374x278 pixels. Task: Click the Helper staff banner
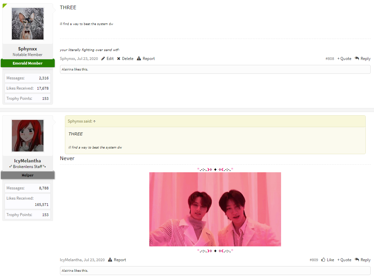tap(28, 175)
